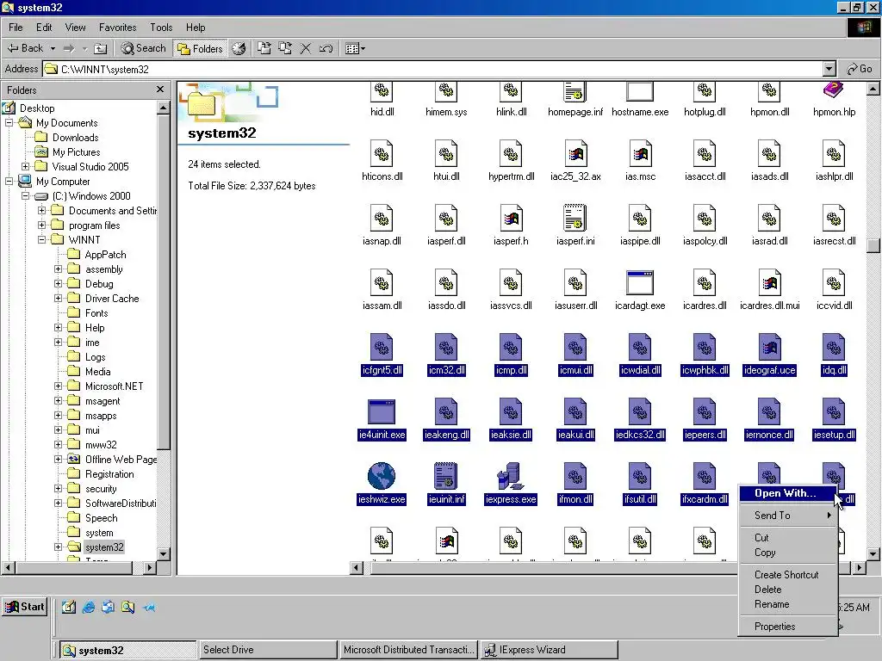Select the ie4uinit.exe file icon

382,411
